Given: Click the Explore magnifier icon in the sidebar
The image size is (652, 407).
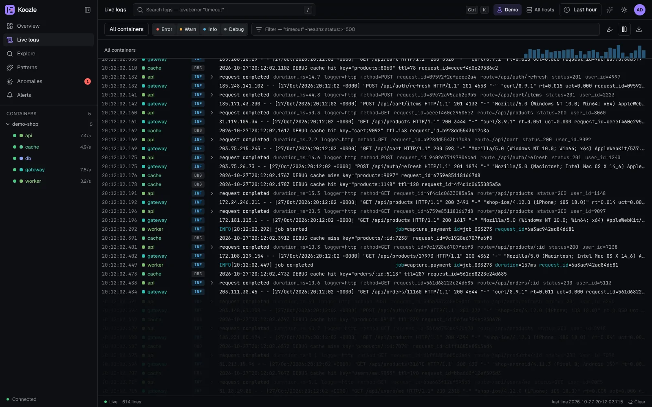Looking at the screenshot, I should point(10,54).
